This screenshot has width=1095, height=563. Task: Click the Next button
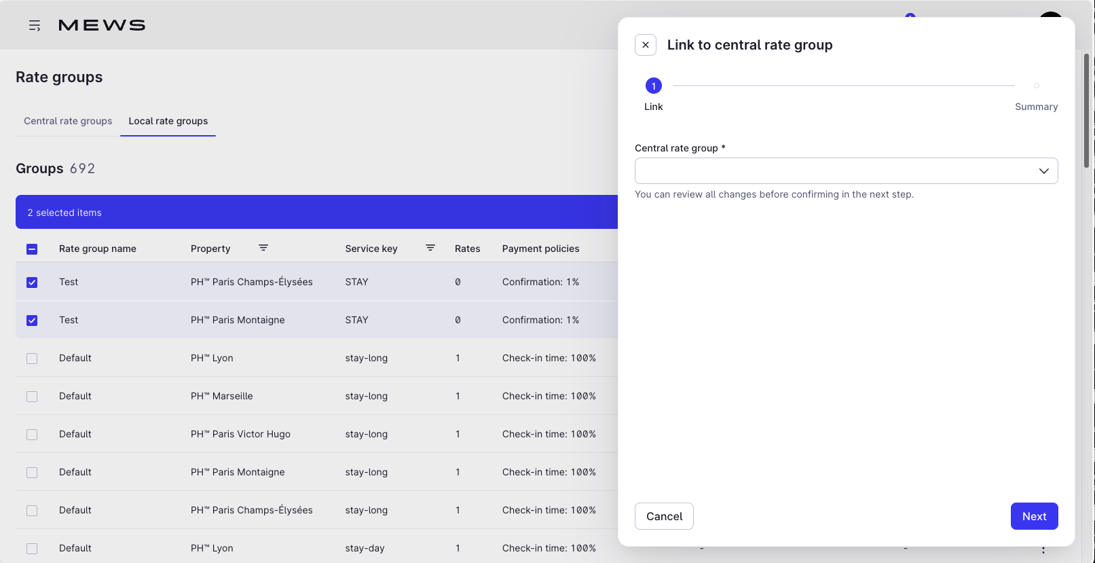[x=1034, y=516]
